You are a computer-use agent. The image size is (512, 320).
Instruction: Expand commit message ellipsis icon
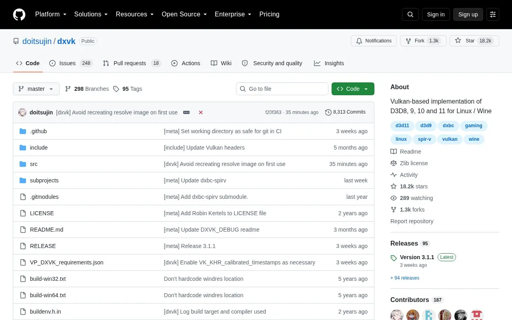[x=186, y=112]
